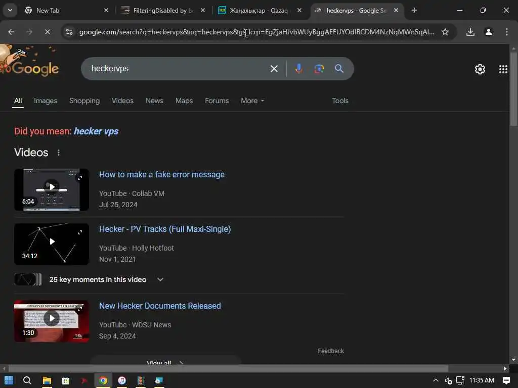The image size is (518, 388).
Task: Open the iTunes music taskbar icon
Action: tap(122, 381)
